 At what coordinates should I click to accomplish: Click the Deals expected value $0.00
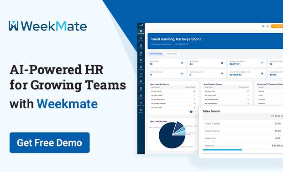273,75
